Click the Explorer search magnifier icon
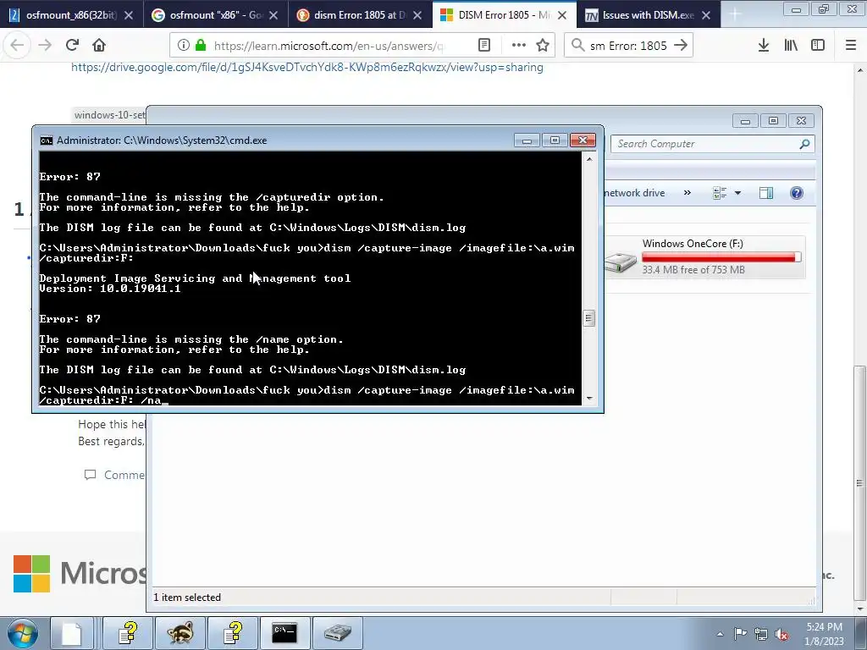 [x=804, y=144]
